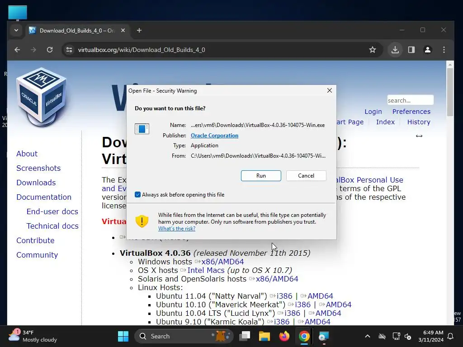Click the Intel Macs download link
This screenshot has width=463, height=347.
click(206, 270)
